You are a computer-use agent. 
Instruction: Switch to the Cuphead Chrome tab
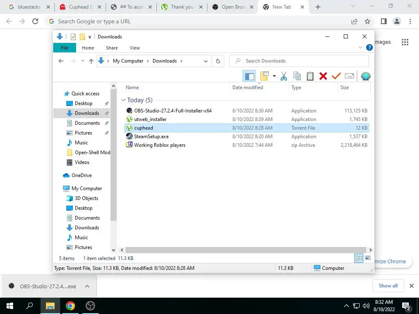pos(81,7)
